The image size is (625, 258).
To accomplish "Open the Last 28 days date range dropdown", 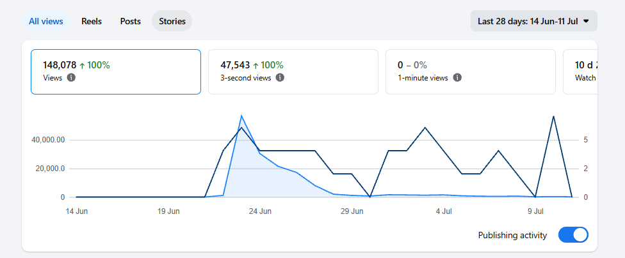I will [x=533, y=21].
